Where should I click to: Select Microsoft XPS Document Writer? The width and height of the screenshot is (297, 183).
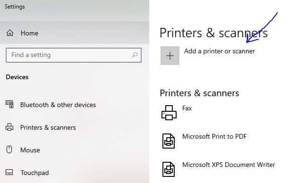pyautogui.click(x=229, y=165)
